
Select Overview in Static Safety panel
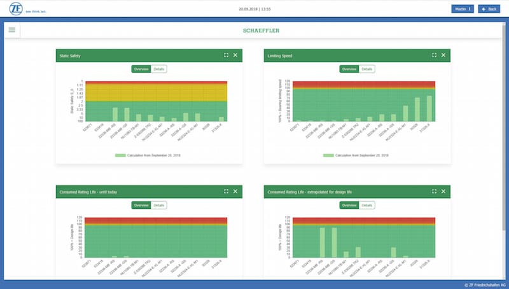(x=141, y=69)
